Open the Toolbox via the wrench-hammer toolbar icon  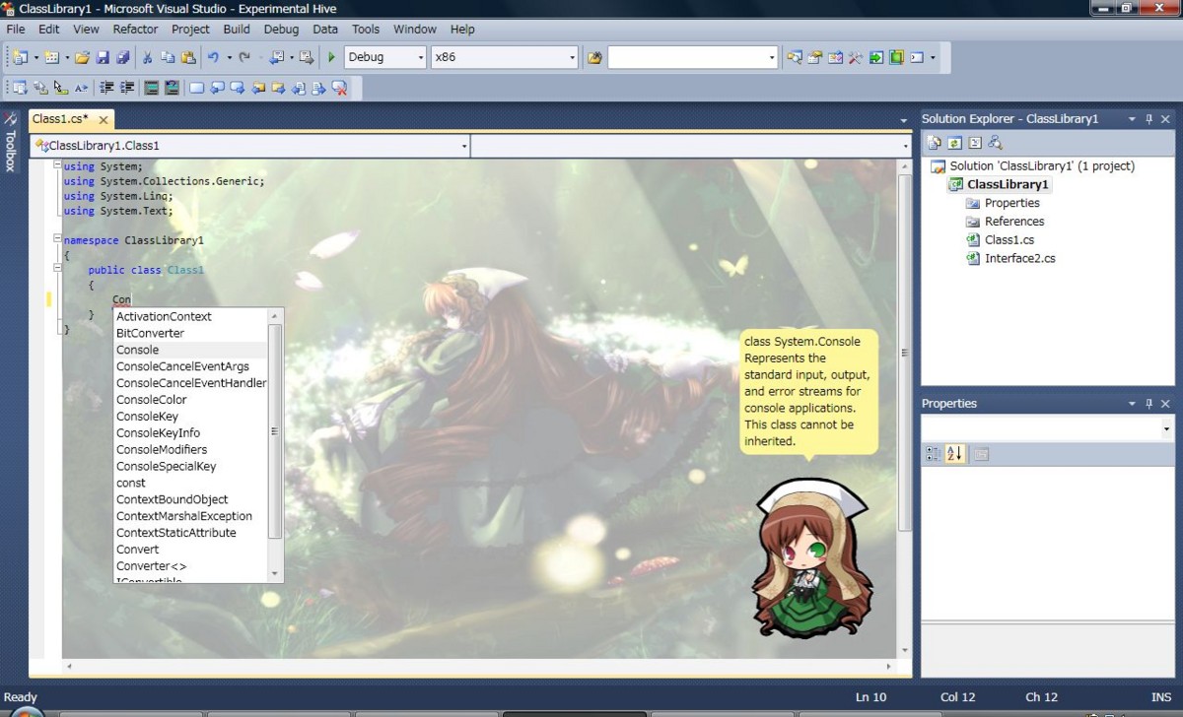tap(856, 57)
